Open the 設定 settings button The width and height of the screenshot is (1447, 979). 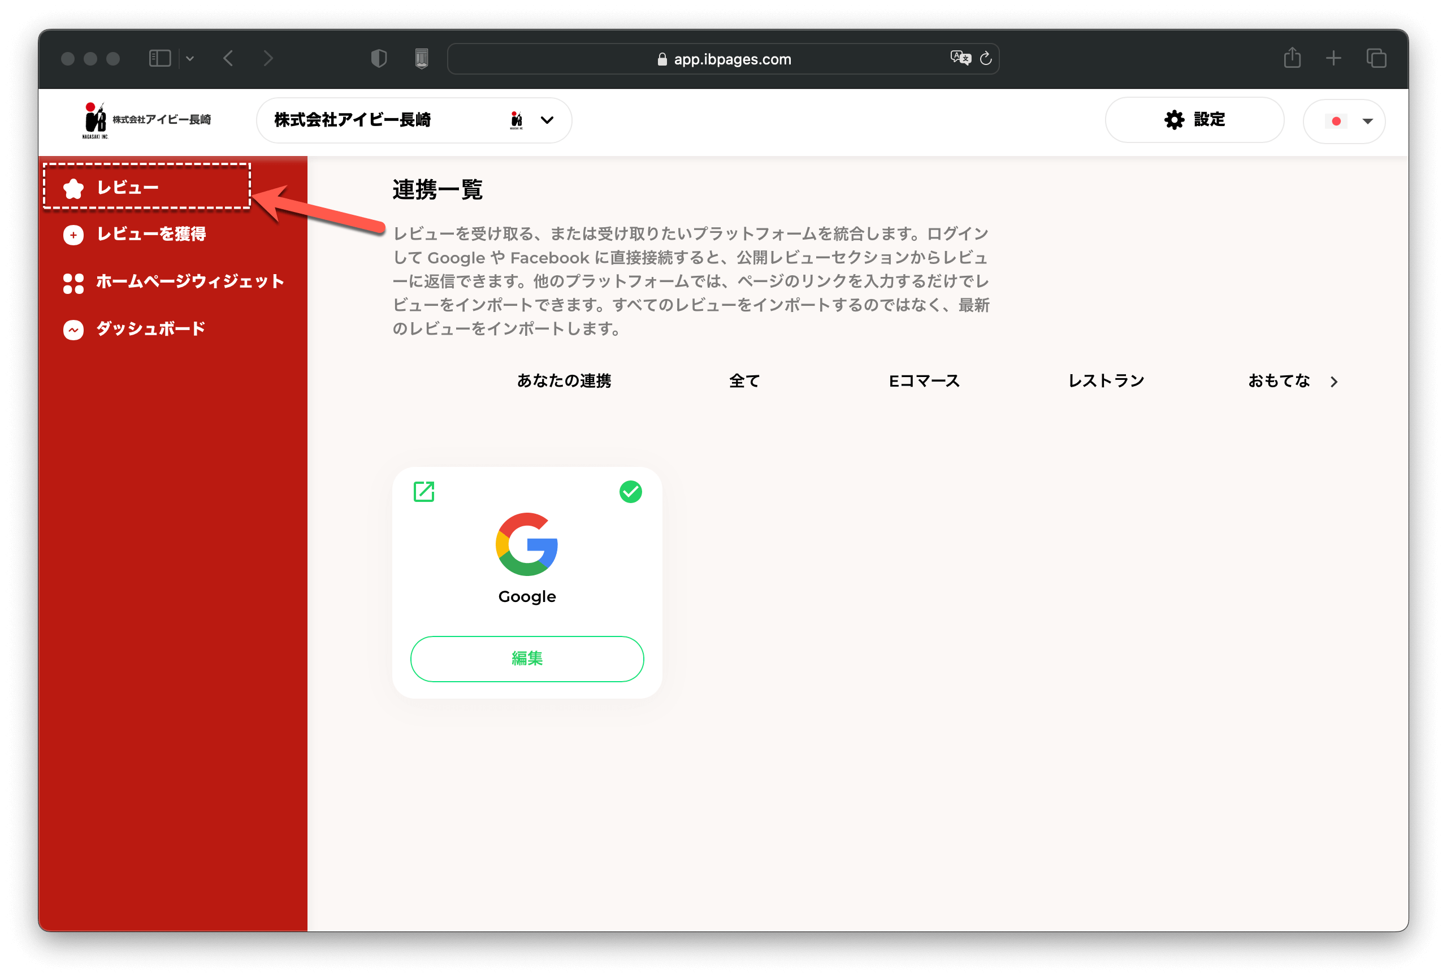click(1194, 120)
